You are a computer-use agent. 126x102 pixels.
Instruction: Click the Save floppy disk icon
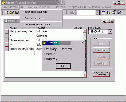[x=17, y=12]
